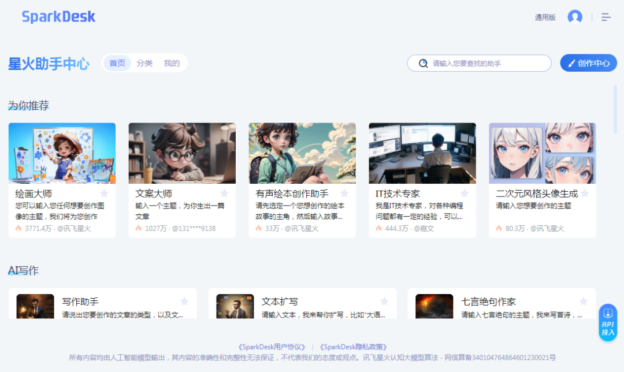Click the 为你推荐 section heading
This screenshot has width=624, height=372.
pyautogui.click(x=29, y=106)
